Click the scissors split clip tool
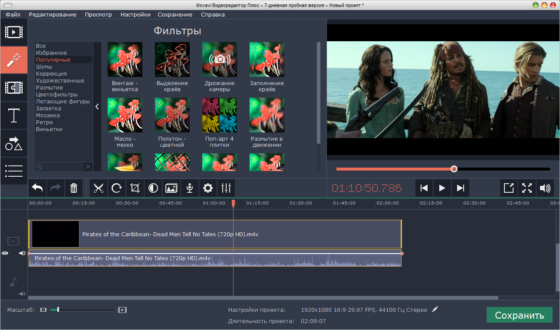Image resolution: width=560 pixels, height=330 pixels. coord(99,188)
